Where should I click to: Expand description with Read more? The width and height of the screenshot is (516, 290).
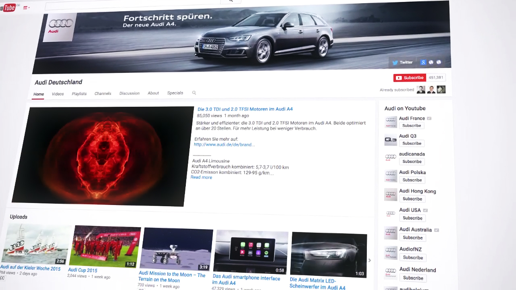point(201,177)
